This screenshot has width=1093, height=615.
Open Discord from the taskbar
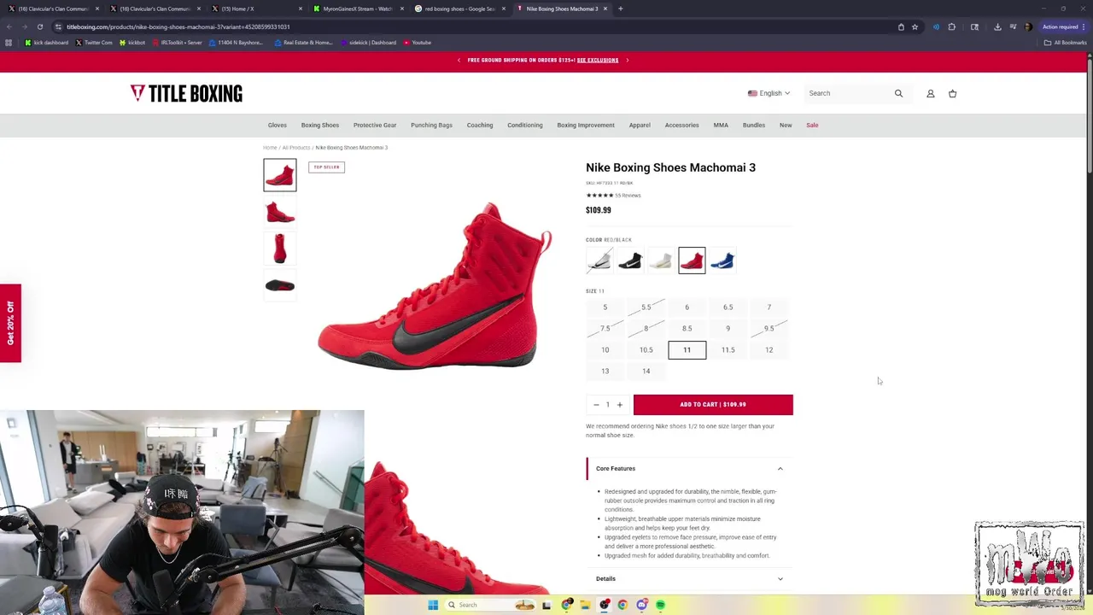(x=641, y=605)
